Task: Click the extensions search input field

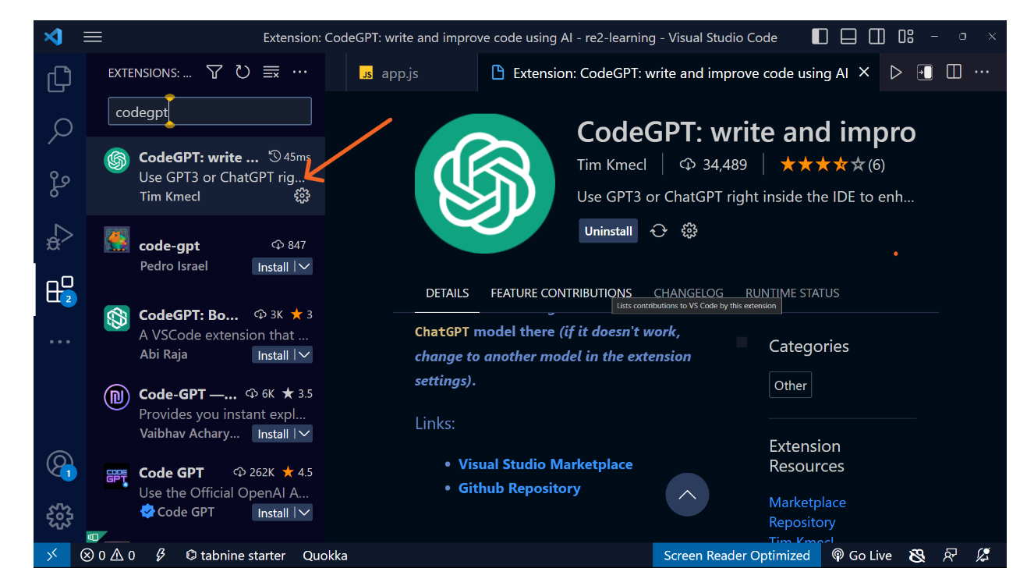Action: tap(210, 112)
